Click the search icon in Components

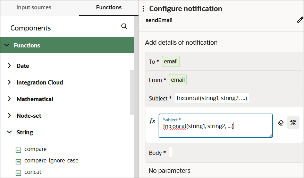124,27
